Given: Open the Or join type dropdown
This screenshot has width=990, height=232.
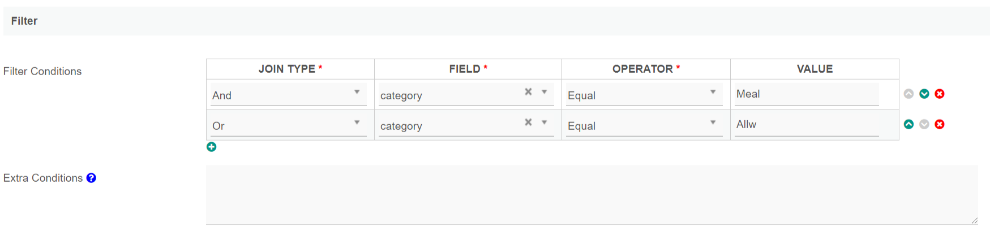Looking at the screenshot, I should pyautogui.click(x=288, y=125).
